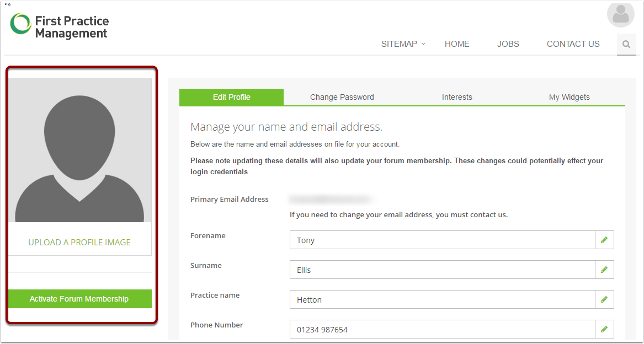The width and height of the screenshot is (644, 344).
Task: Click into the Forename field containing Tony
Action: (441, 240)
